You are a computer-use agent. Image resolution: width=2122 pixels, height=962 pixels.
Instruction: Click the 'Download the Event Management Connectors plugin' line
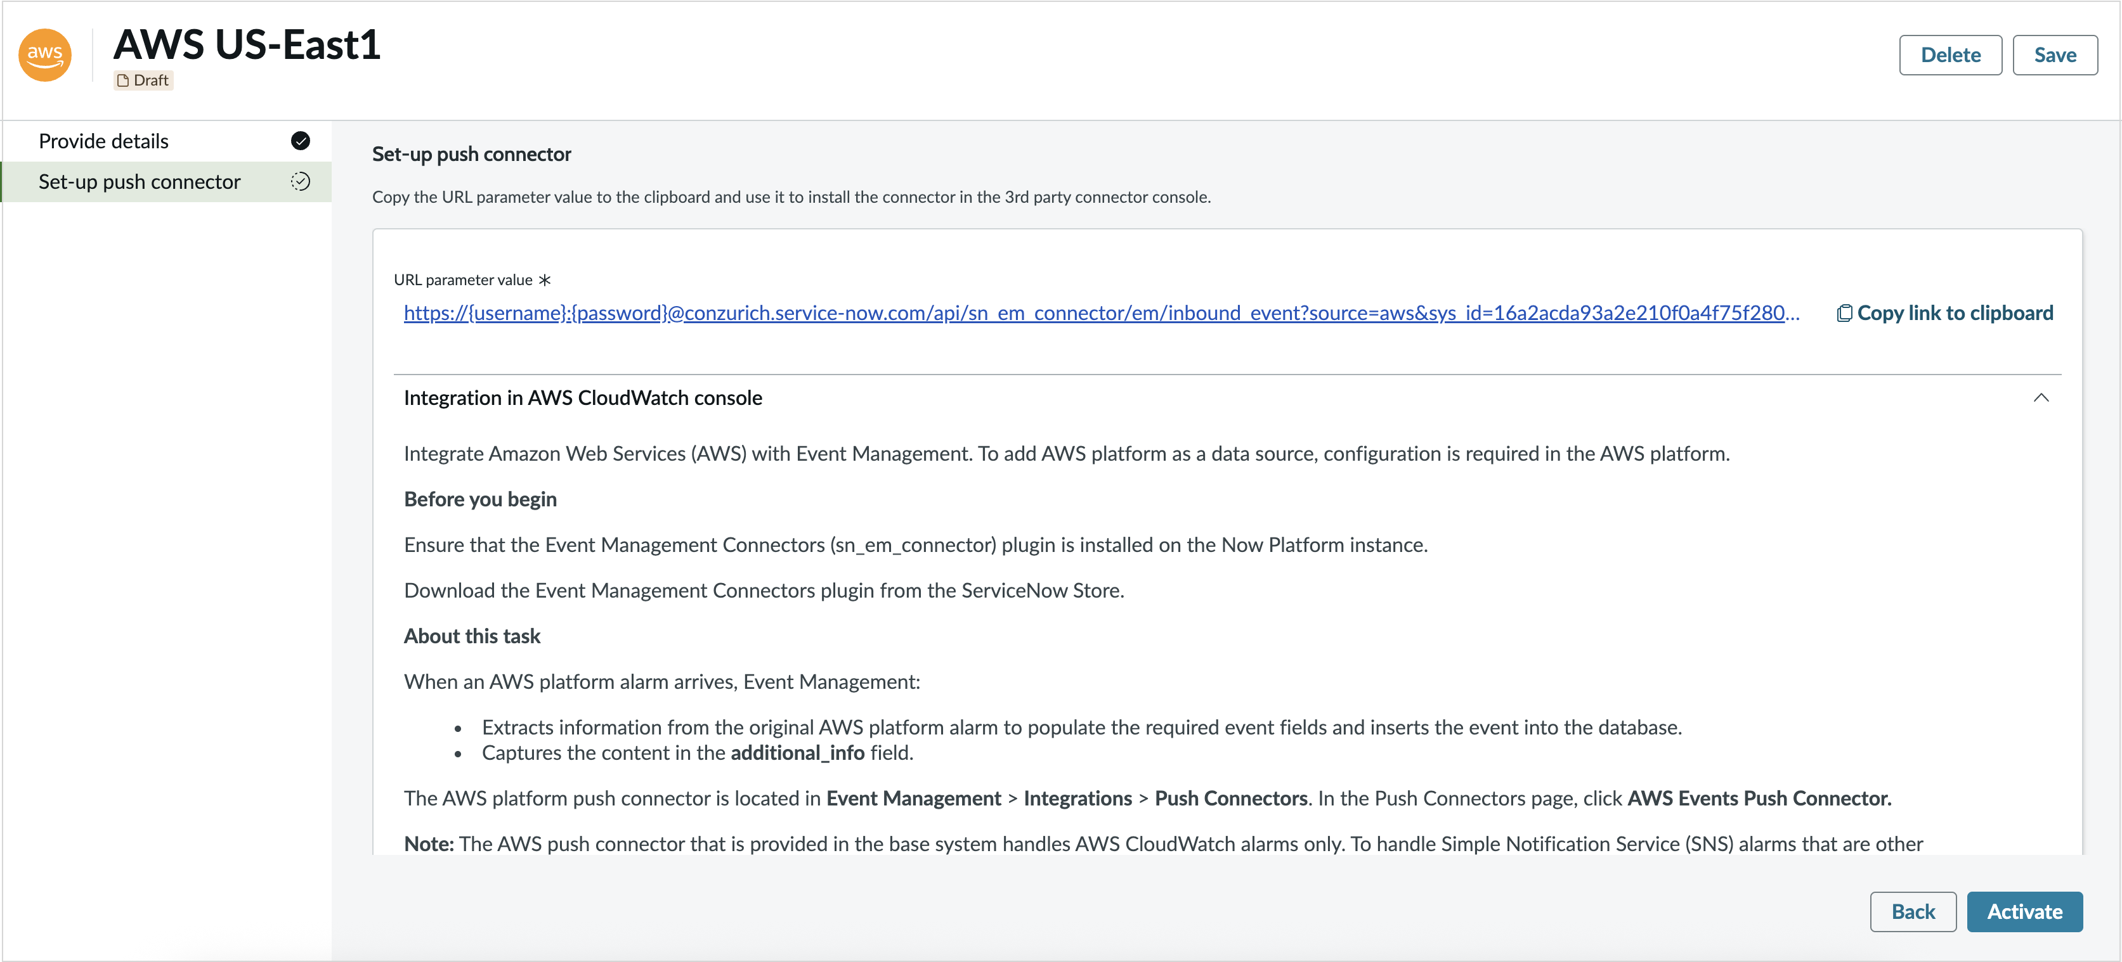click(764, 591)
